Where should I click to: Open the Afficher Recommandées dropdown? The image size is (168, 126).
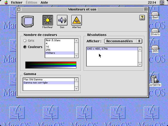tap(123, 41)
